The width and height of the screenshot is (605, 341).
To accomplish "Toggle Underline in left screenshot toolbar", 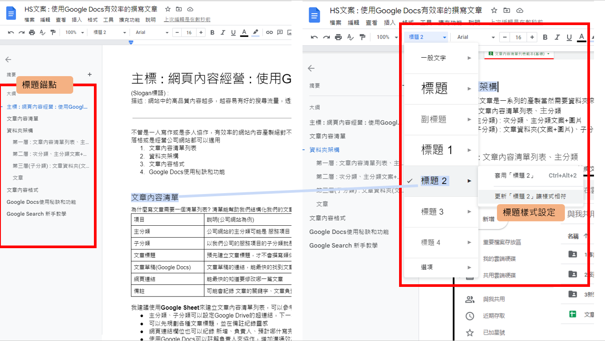I will [x=233, y=33].
